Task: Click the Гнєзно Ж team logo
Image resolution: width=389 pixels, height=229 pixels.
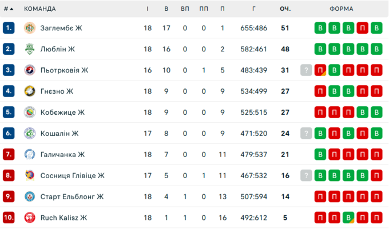Action: pos(30,91)
